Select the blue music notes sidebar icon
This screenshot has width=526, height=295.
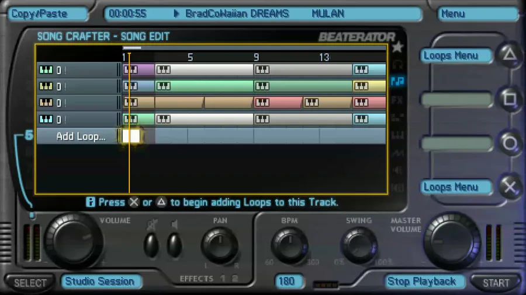tap(397, 81)
